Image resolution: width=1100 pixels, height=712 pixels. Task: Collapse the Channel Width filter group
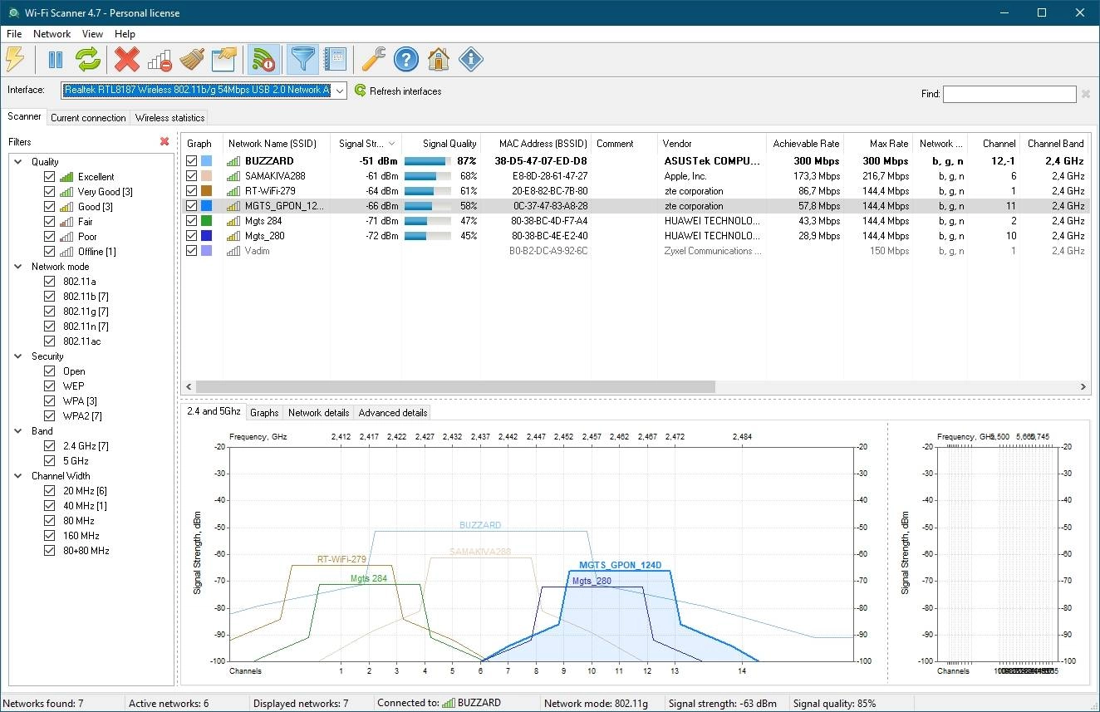18,476
